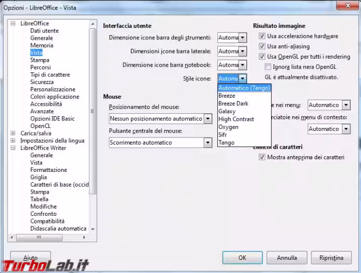Select Breeze Dark icon style

click(x=244, y=103)
